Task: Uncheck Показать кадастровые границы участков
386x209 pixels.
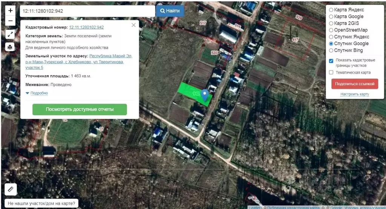Action: tap(331, 61)
